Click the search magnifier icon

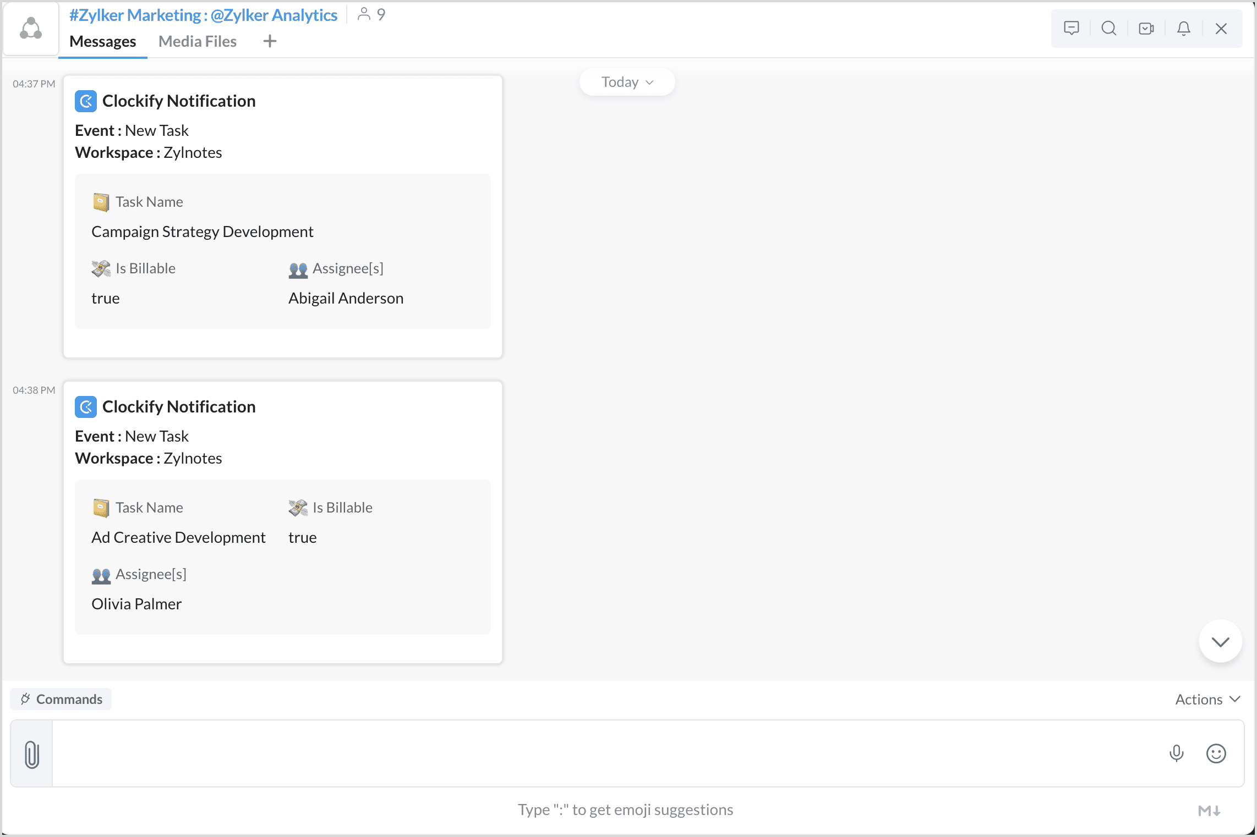coord(1108,28)
